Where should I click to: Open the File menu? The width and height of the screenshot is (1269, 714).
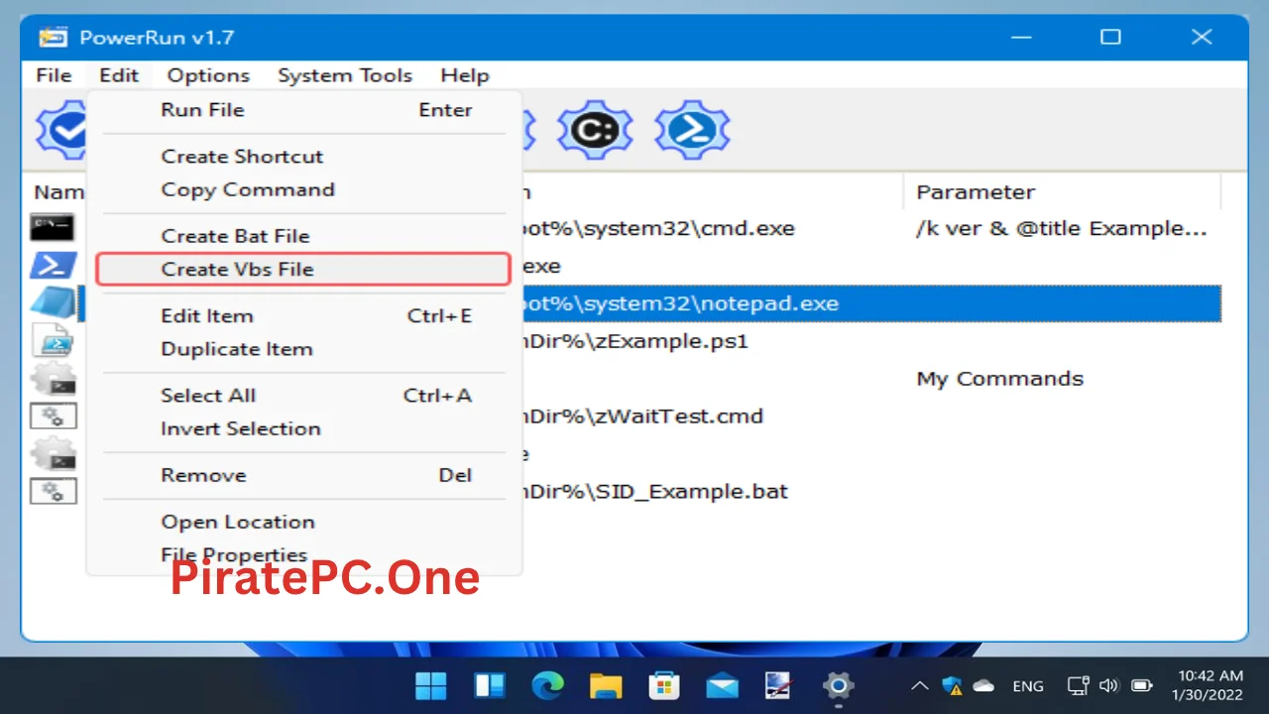(54, 75)
